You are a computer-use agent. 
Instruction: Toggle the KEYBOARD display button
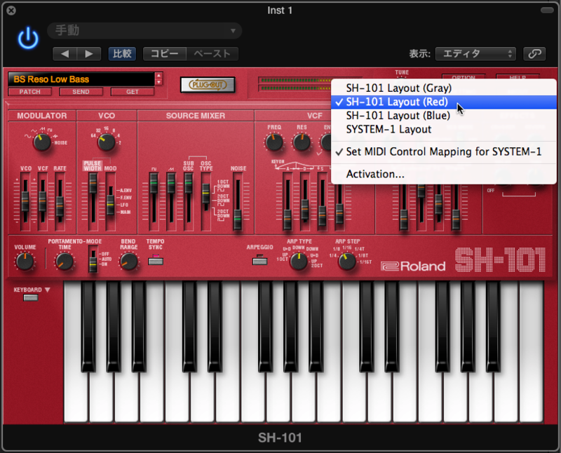tap(31, 298)
